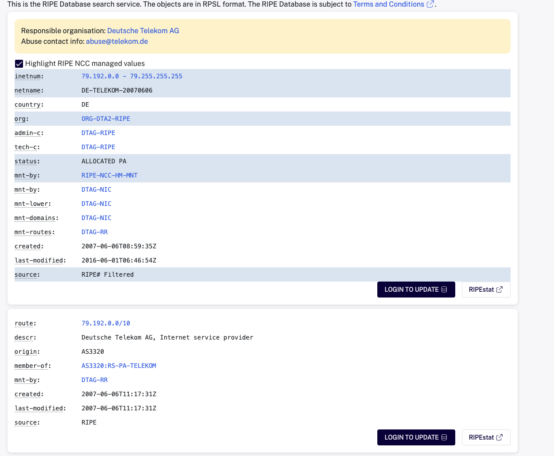Click the external-link icon on route RIPEstat button
Screen dimensions: 554x456
[x=500, y=437]
